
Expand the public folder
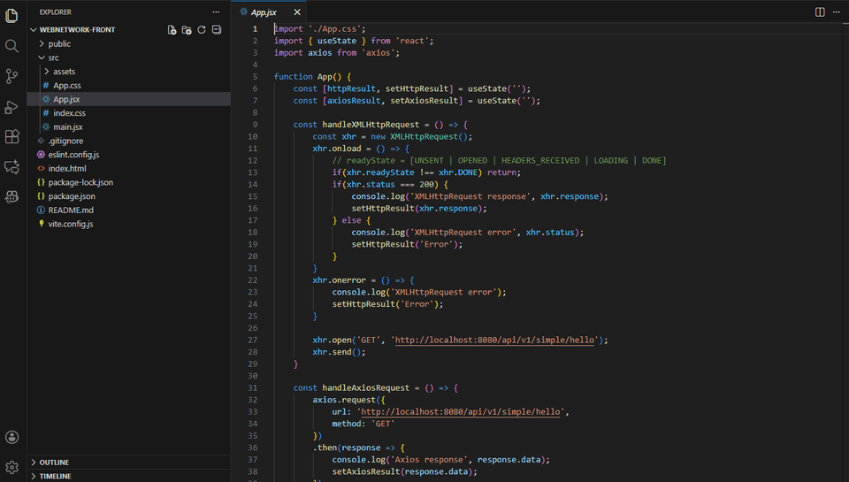click(59, 43)
